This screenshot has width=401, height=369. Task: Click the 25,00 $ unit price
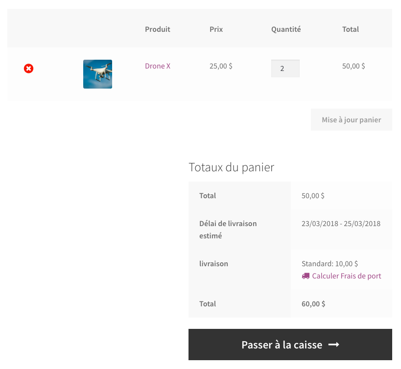point(221,66)
